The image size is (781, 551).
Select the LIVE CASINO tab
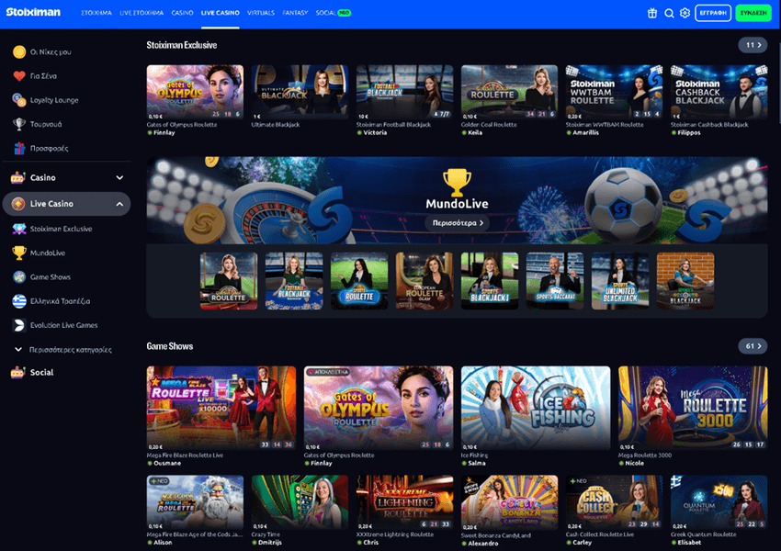(x=221, y=13)
